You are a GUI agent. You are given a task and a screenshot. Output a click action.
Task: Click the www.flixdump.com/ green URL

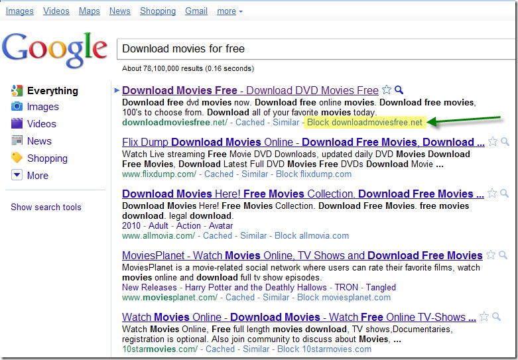[159, 174]
